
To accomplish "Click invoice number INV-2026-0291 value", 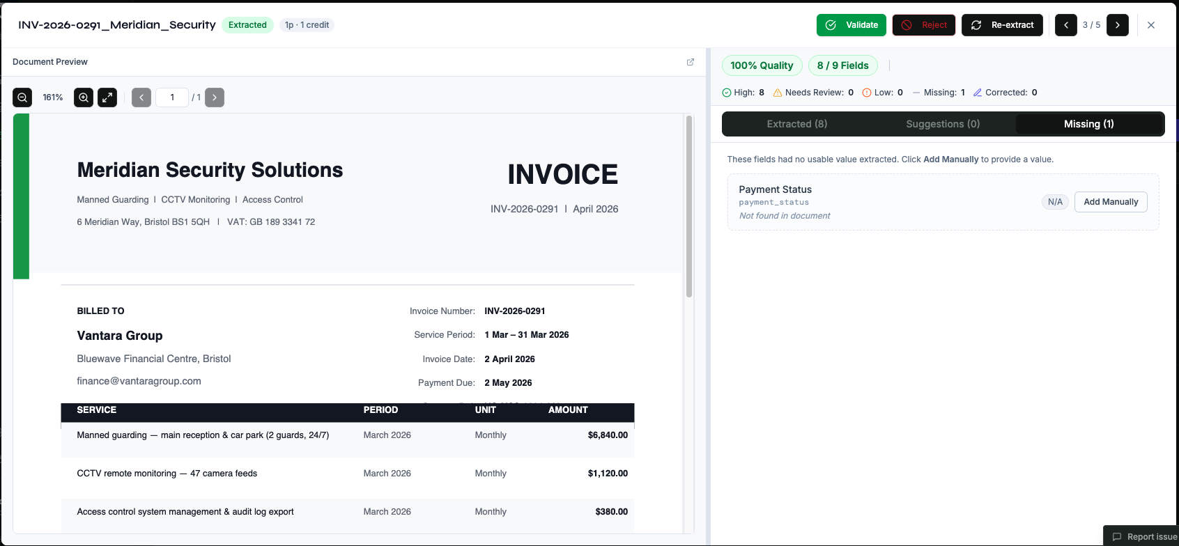I will tap(515, 311).
